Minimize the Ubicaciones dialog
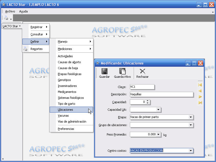 point(188,63)
